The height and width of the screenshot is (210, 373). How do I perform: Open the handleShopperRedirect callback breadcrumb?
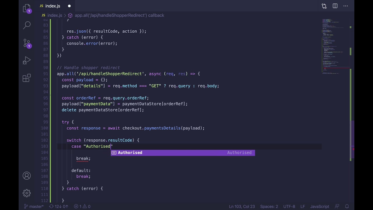[x=119, y=15]
